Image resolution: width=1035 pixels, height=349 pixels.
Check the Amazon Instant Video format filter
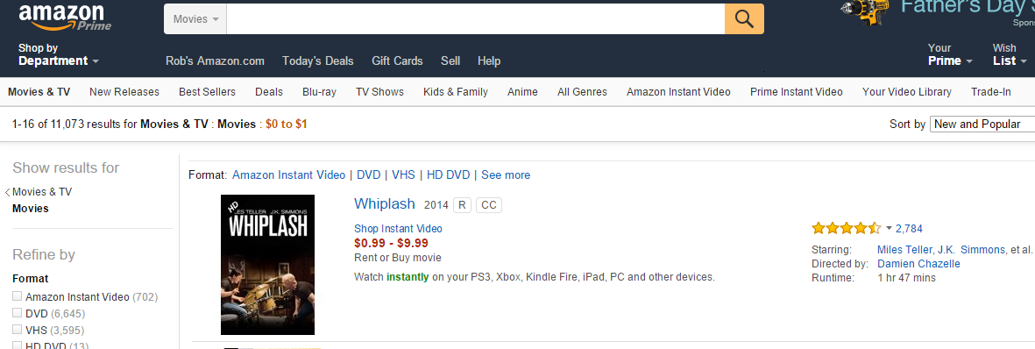[x=18, y=296]
